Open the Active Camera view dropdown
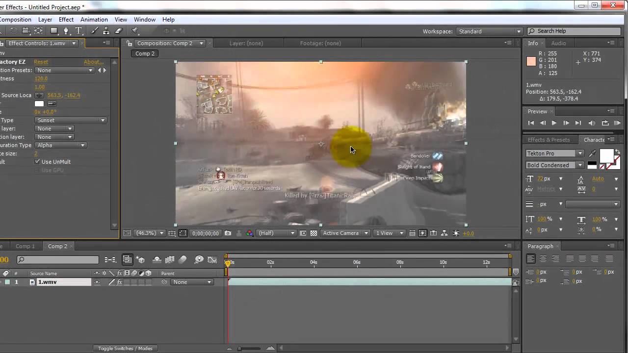Image resolution: width=628 pixels, height=353 pixels. [x=345, y=233]
